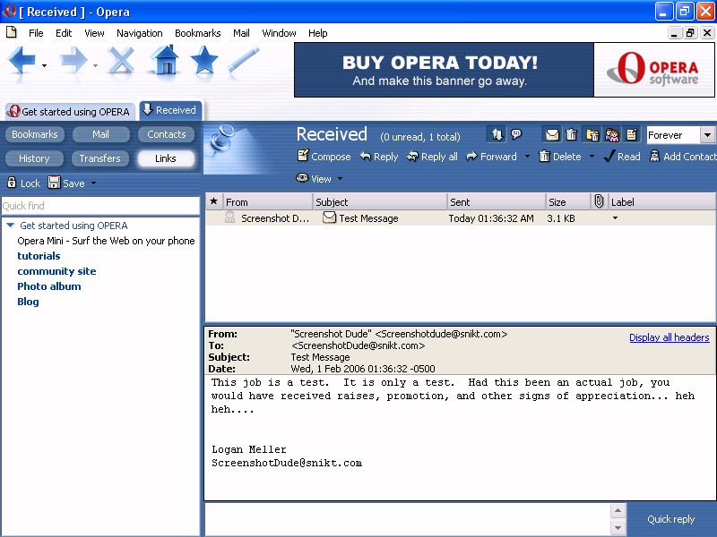Viewport: 717px width, 537px height.
Task: Switch to Get started using OPERA tab
Action: (x=69, y=112)
